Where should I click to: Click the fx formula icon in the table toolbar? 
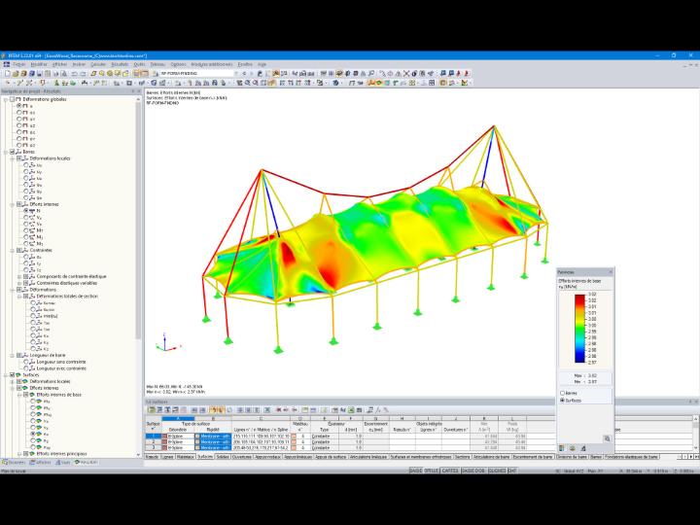378,410
